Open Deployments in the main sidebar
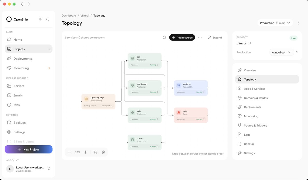Image resolution: width=308 pixels, height=180 pixels. pos(28,59)
